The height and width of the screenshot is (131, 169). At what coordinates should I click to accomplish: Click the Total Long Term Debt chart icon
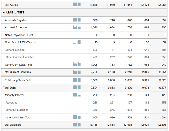pos(77,80)
